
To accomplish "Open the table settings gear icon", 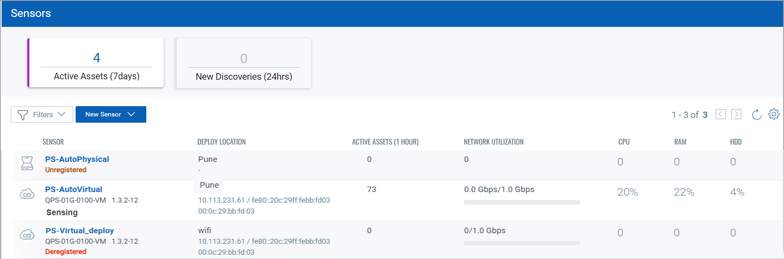I will pyautogui.click(x=774, y=114).
